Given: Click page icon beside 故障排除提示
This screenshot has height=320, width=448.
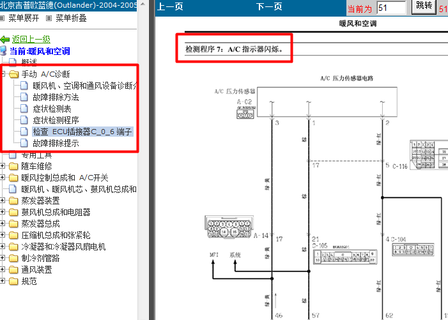Looking at the screenshot, I should tap(24, 143).
